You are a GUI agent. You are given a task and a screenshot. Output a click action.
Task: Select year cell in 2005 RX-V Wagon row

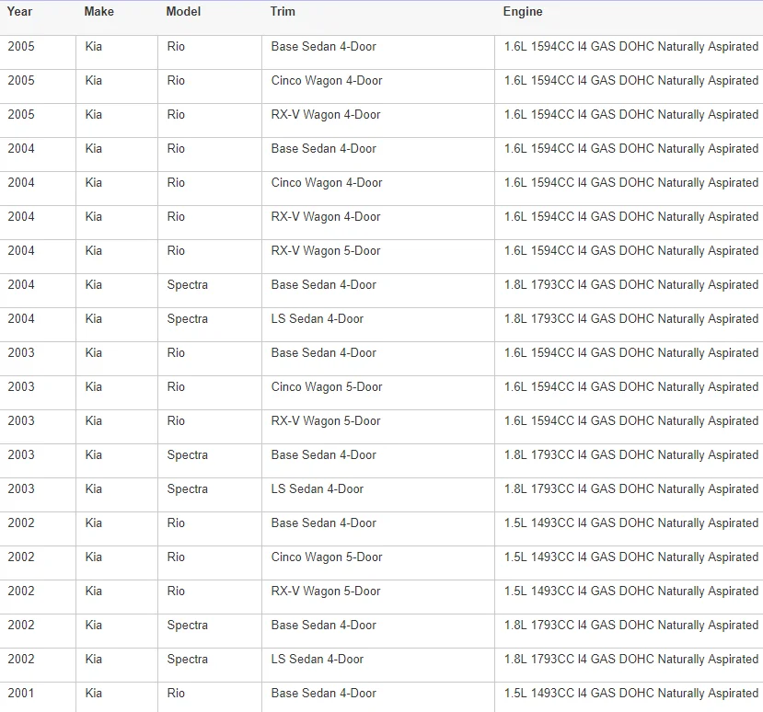[38, 121]
